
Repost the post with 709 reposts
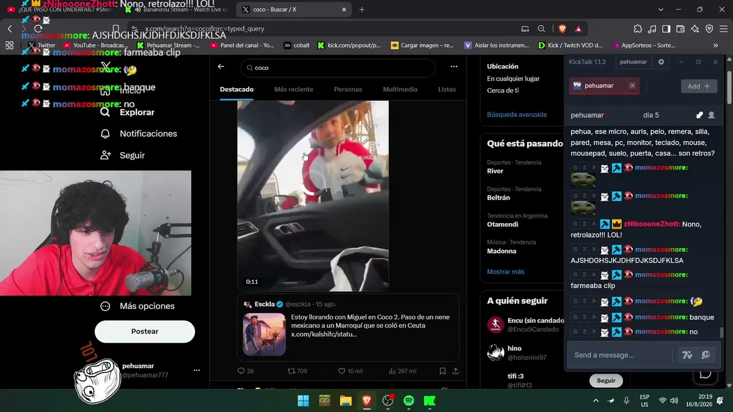(291, 371)
